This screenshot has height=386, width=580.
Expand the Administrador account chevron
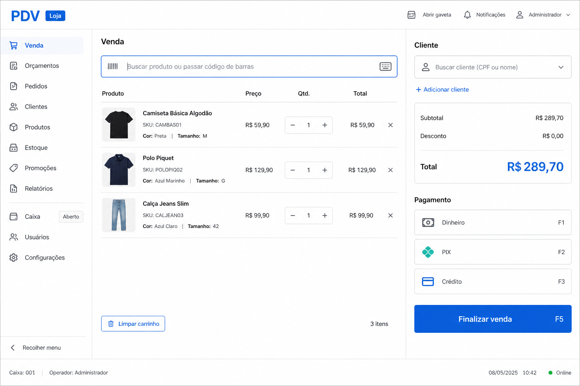(x=568, y=15)
